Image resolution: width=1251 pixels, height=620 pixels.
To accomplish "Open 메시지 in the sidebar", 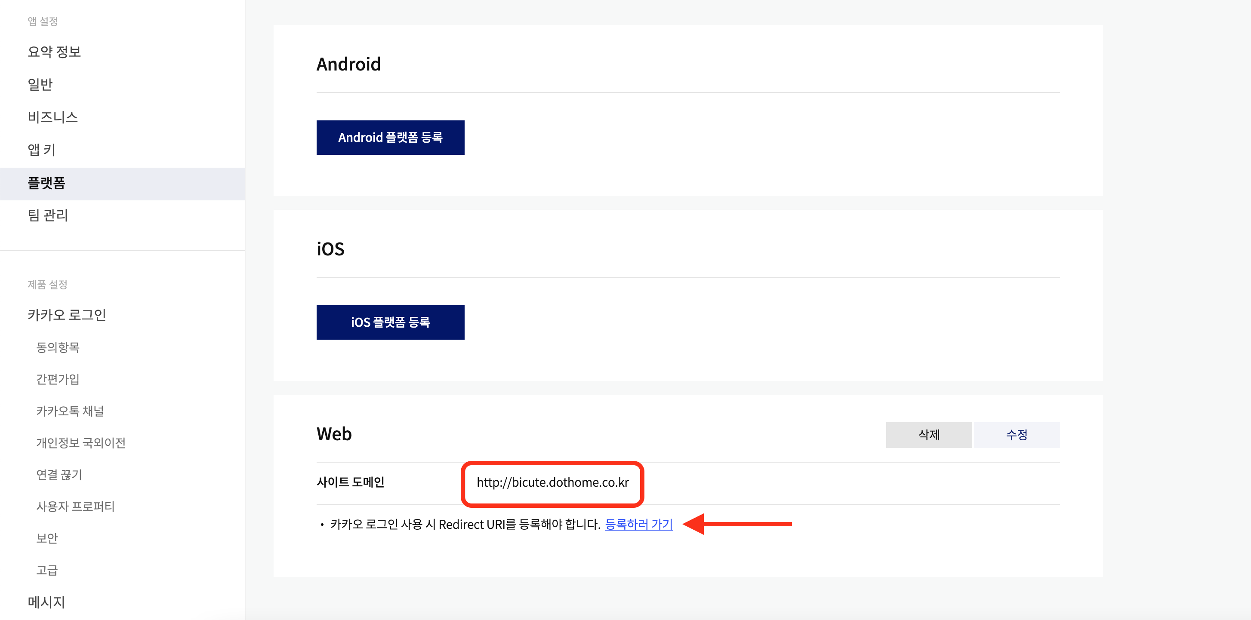I will 46,602.
